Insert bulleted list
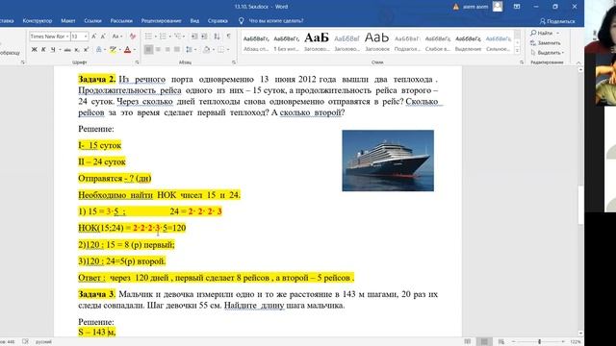The width and height of the screenshot is (616, 346). 148,37
